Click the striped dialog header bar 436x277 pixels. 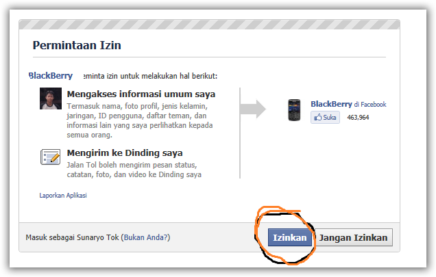pyautogui.click(x=209, y=25)
